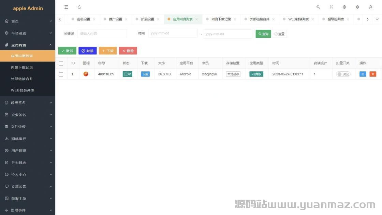Click the 重置 reset button

[x=279, y=34]
